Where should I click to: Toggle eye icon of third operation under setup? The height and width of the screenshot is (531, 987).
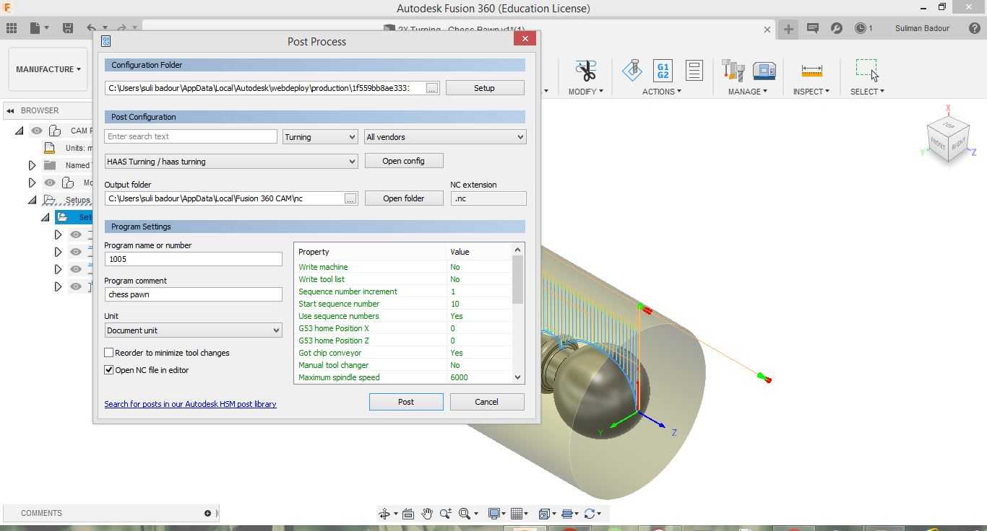pyautogui.click(x=76, y=269)
